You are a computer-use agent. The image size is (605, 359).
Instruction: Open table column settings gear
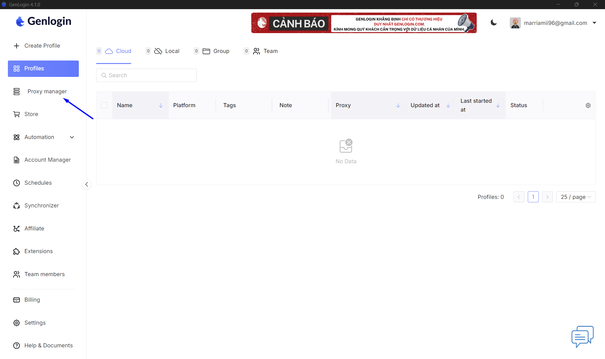click(x=588, y=105)
